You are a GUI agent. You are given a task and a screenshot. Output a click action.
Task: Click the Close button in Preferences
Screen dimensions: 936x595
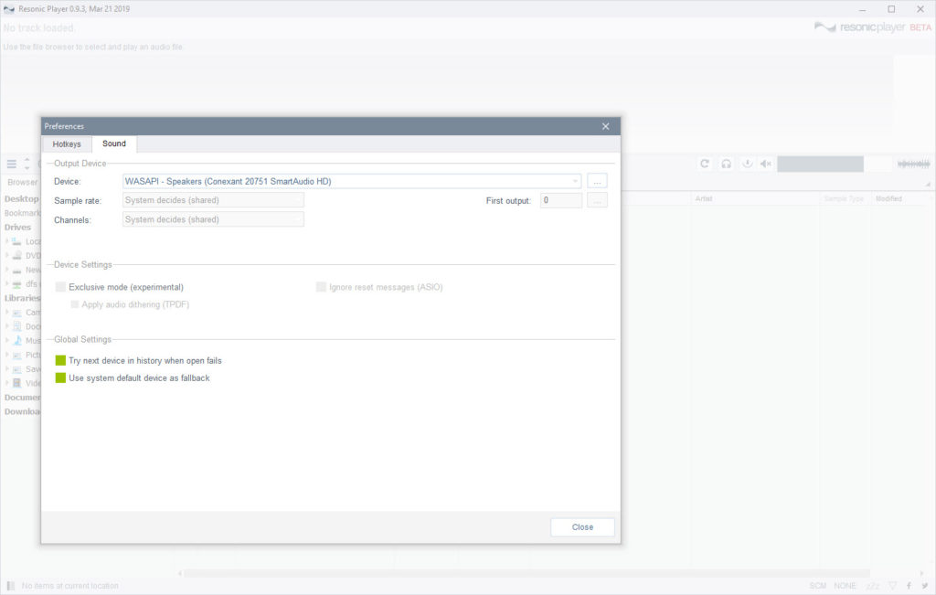(x=582, y=527)
